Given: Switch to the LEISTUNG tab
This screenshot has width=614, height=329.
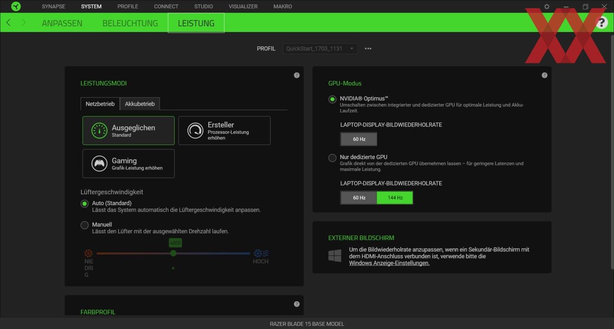Looking at the screenshot, I should click(x=196, y=23).
